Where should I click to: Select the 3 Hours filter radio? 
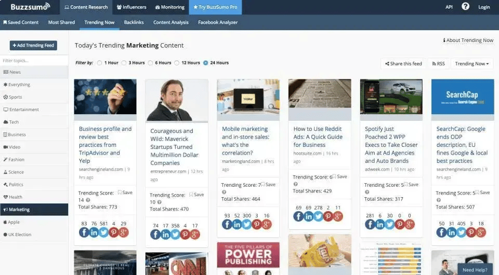click(x=124, y=63)
